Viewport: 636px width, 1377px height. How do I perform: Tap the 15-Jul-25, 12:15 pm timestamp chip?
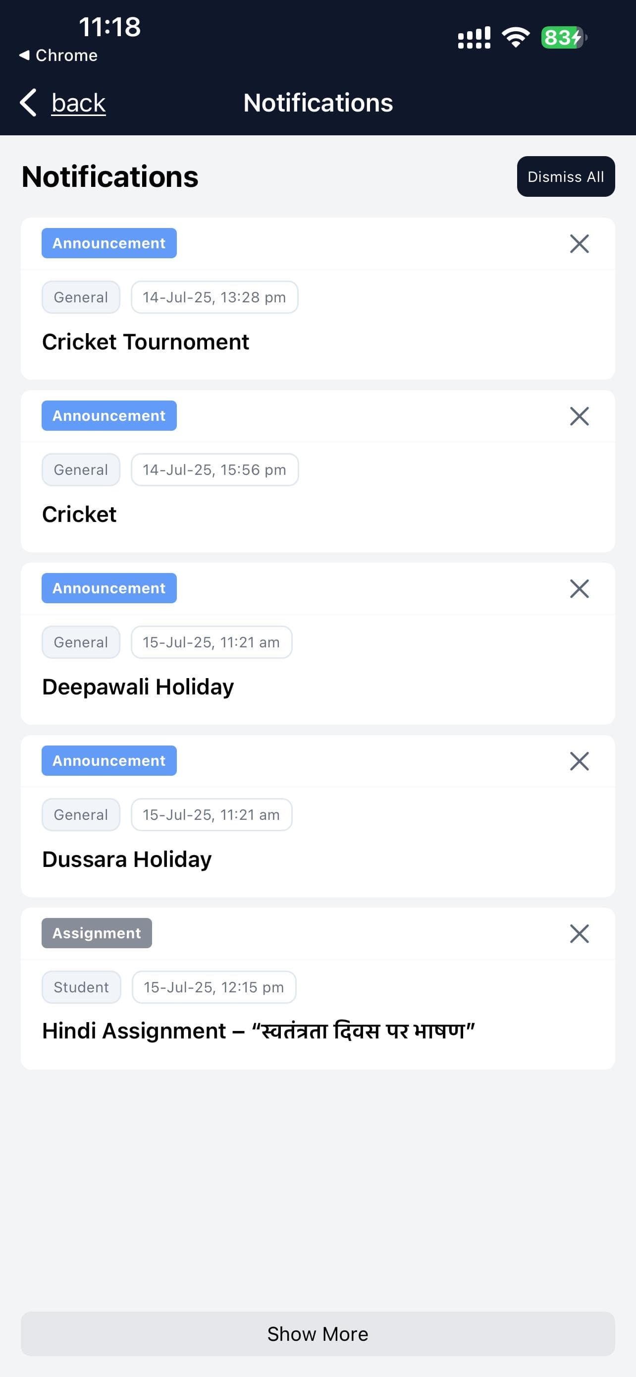(213, 987)
